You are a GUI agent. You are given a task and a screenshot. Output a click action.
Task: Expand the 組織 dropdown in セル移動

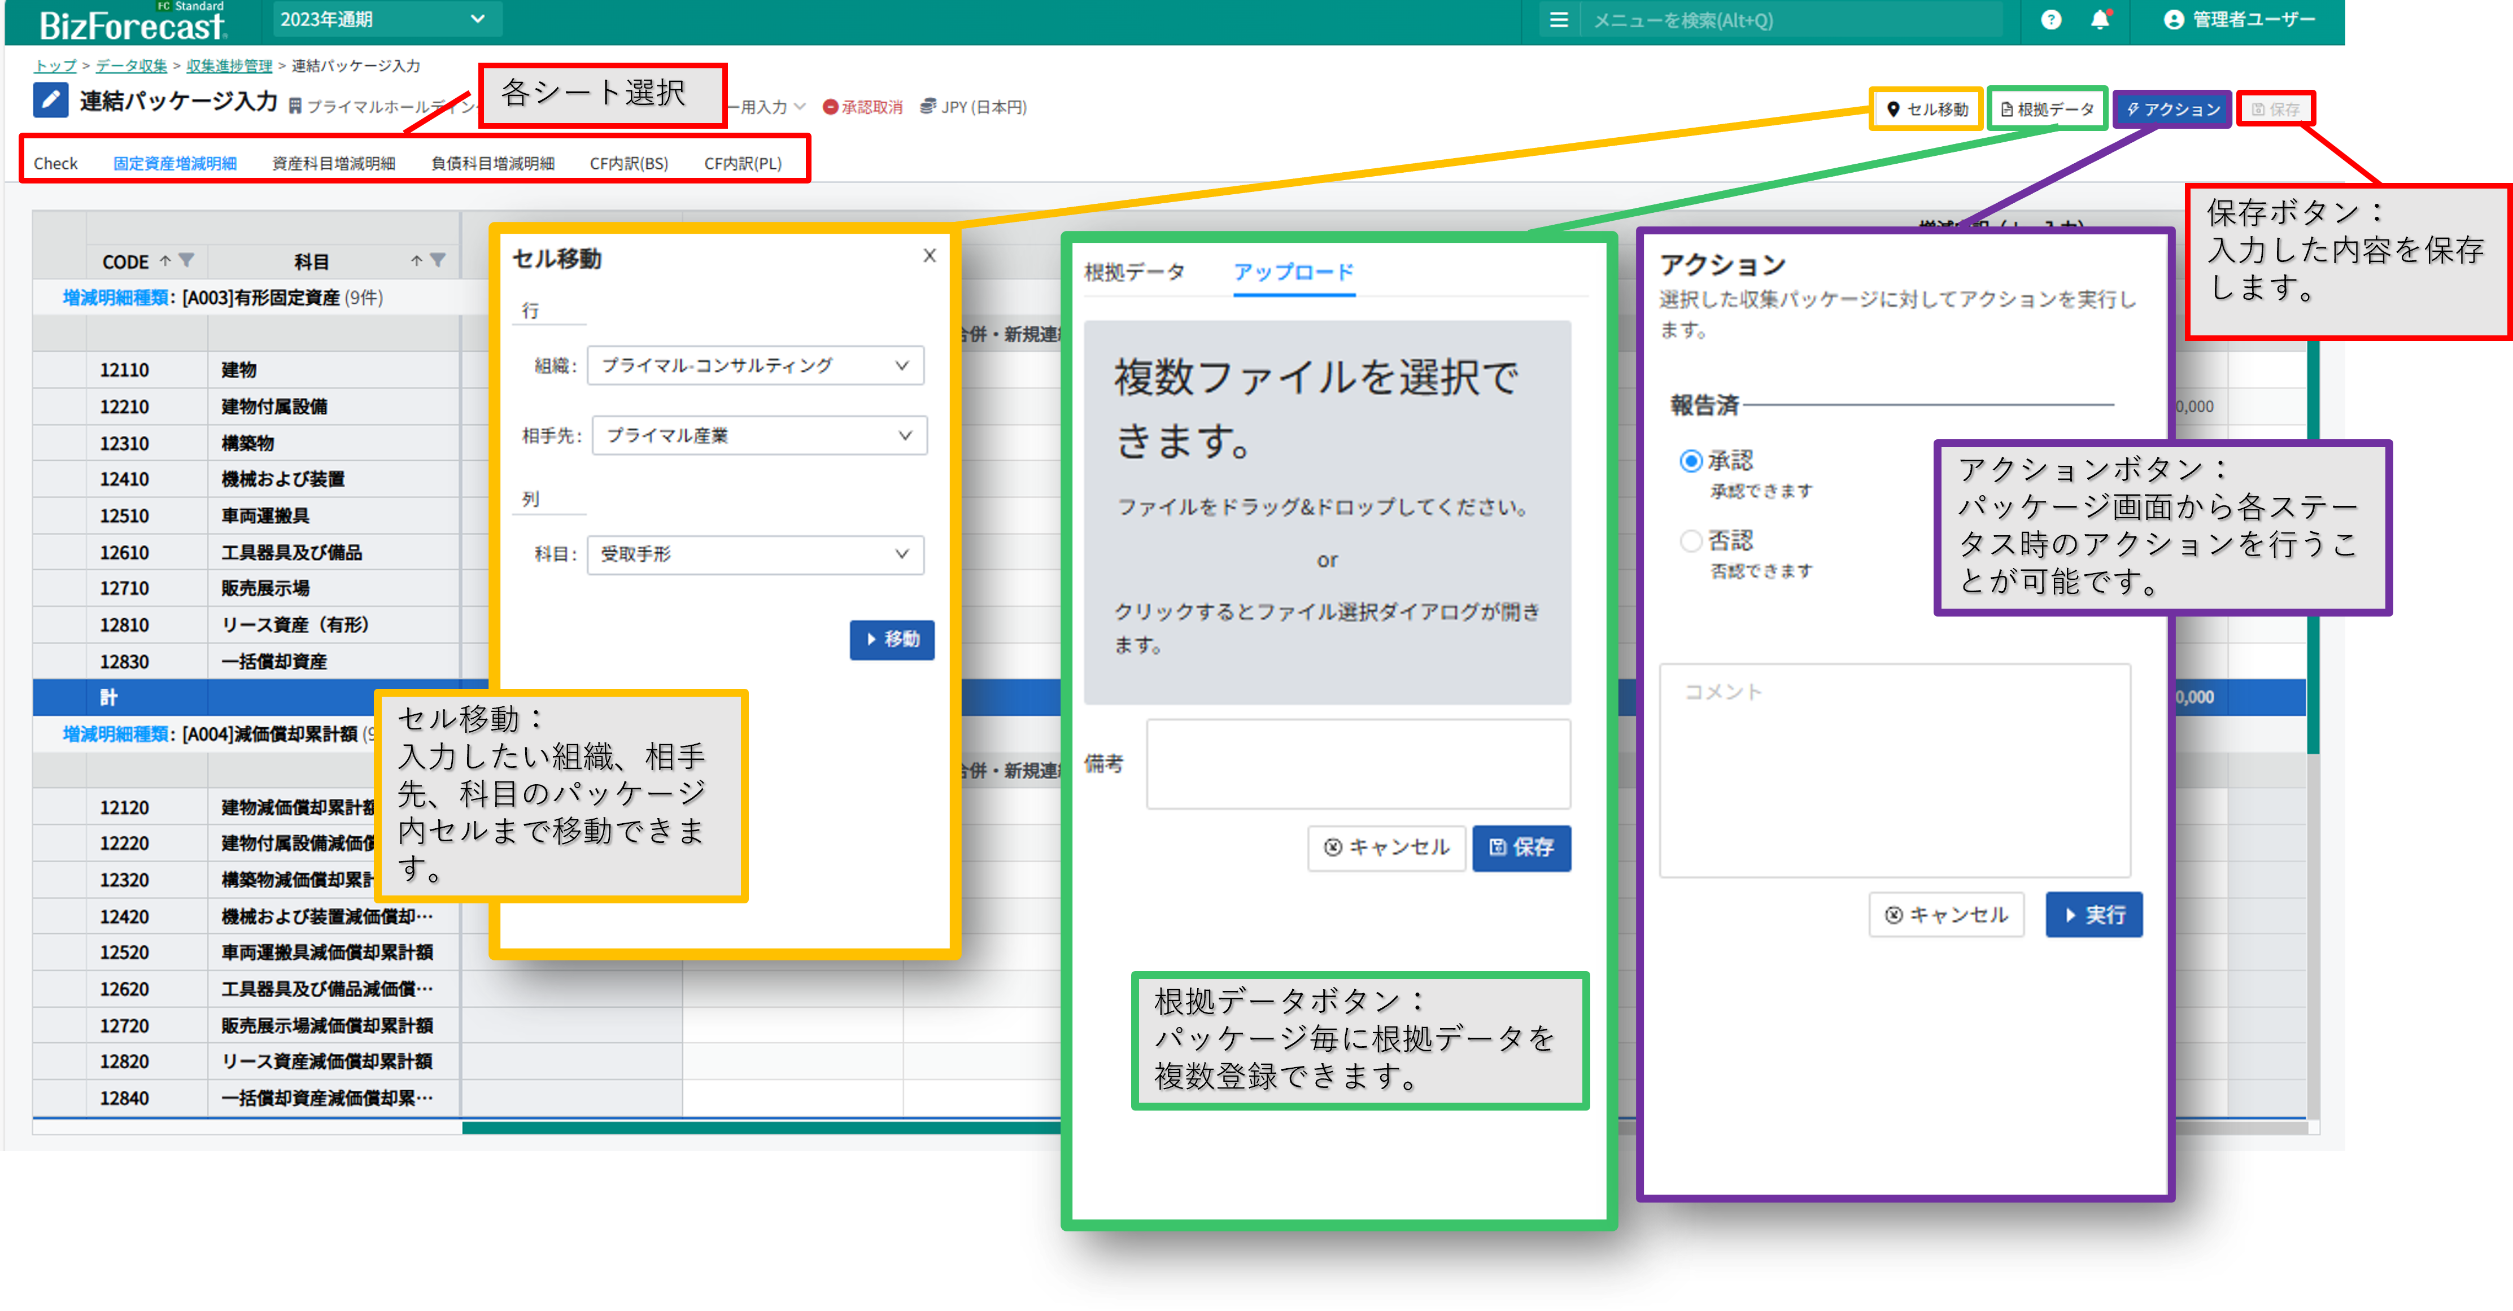coord(755,366)
